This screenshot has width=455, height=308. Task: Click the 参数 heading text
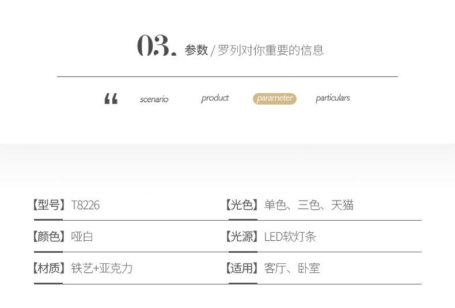196,50
